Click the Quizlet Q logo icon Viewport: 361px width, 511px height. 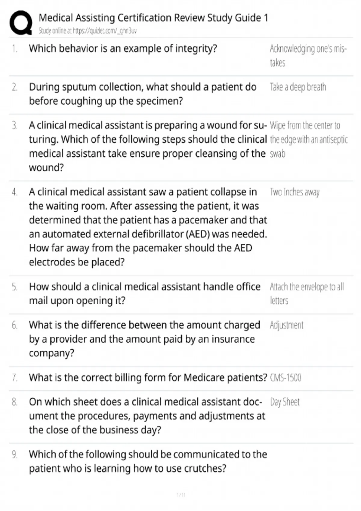20,23
